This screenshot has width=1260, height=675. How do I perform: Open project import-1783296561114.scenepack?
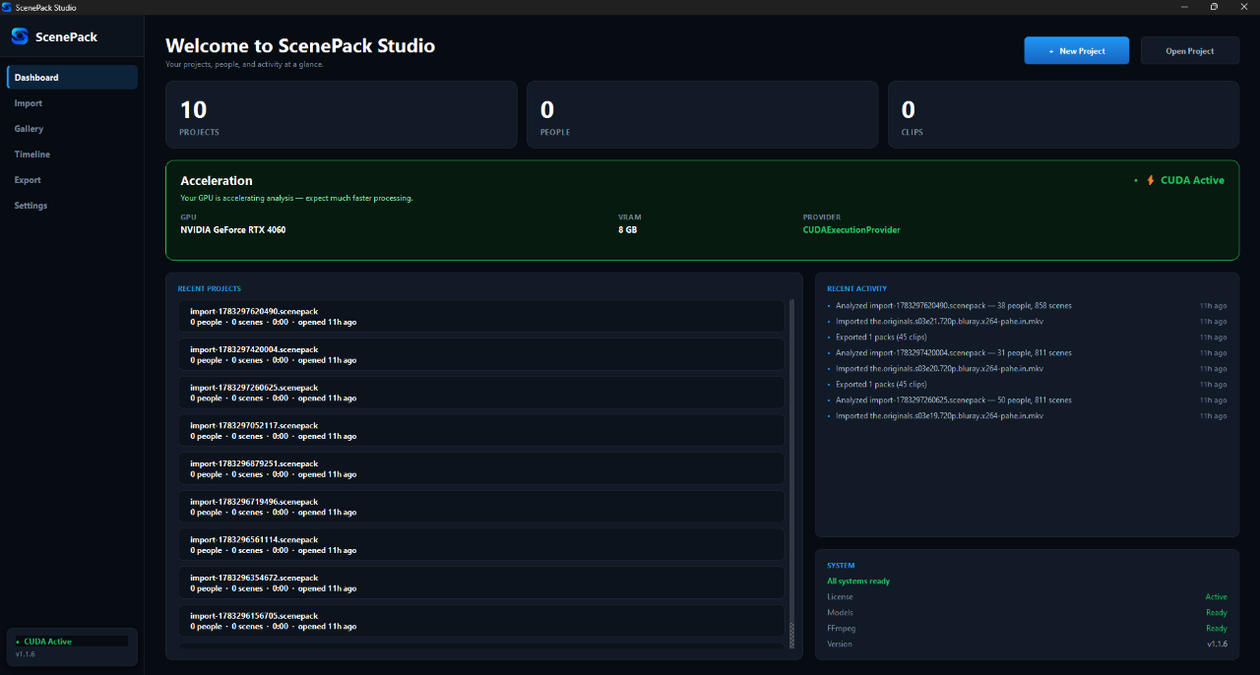481,545
